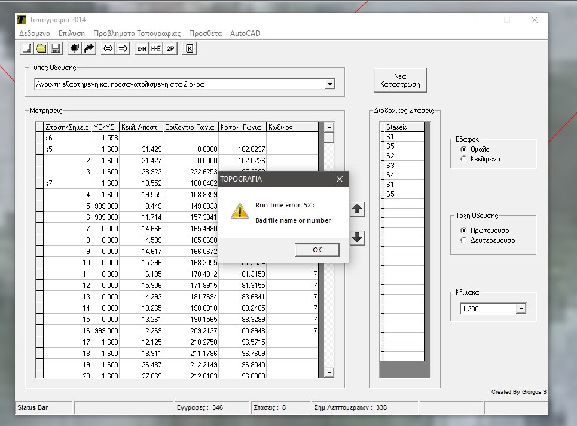Click the black left-pointing arrow toolbar icon

[75, 48]
